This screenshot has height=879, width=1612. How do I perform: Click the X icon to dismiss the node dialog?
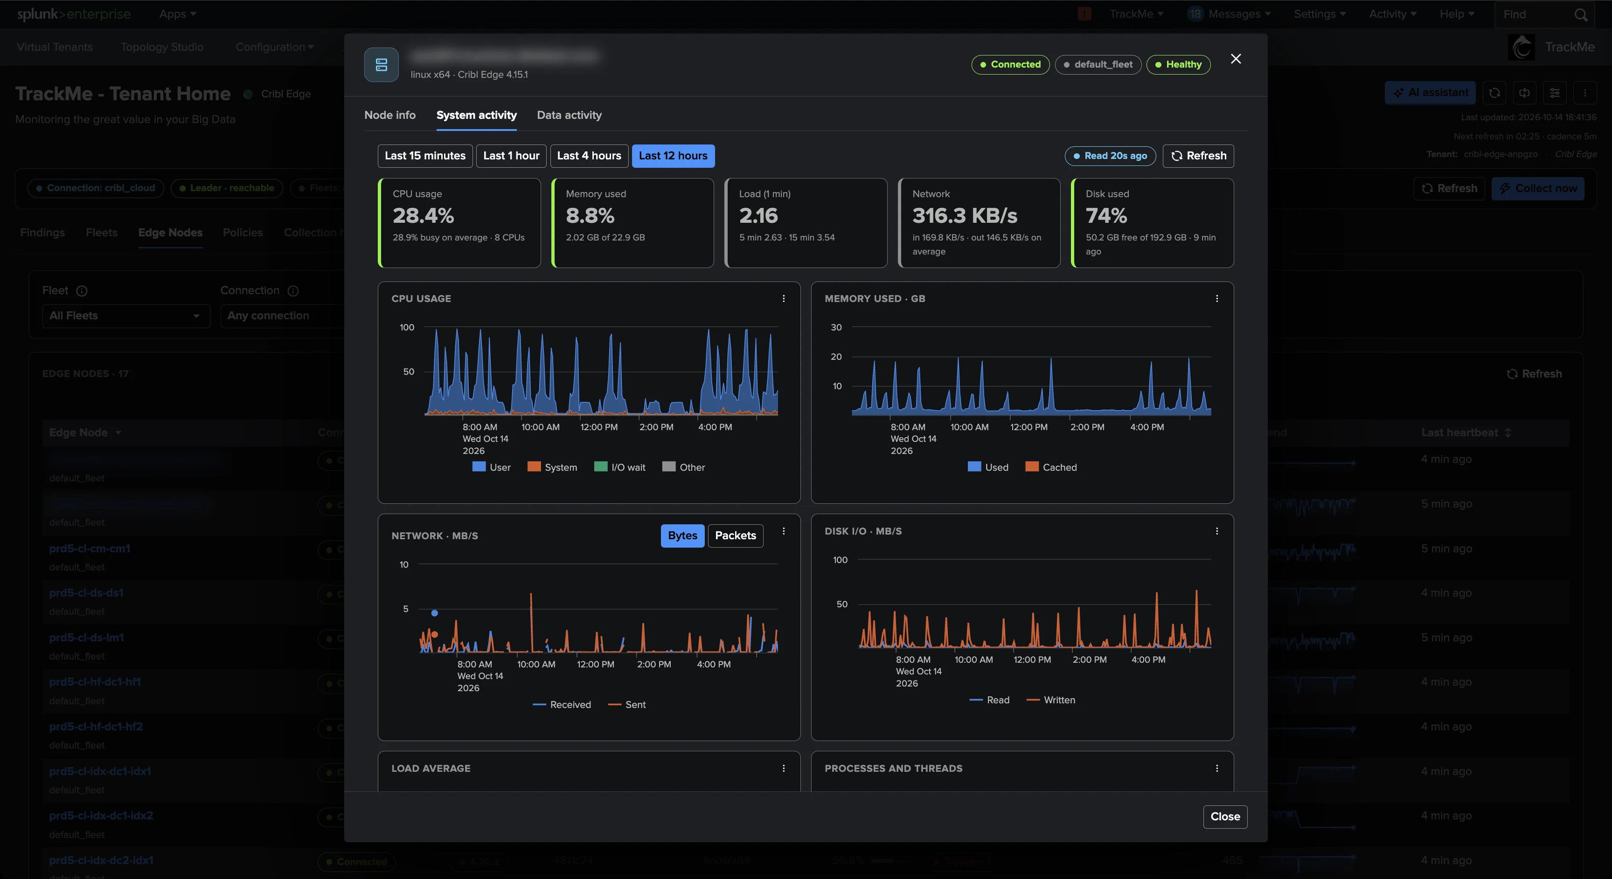(x=1235, y=59)
